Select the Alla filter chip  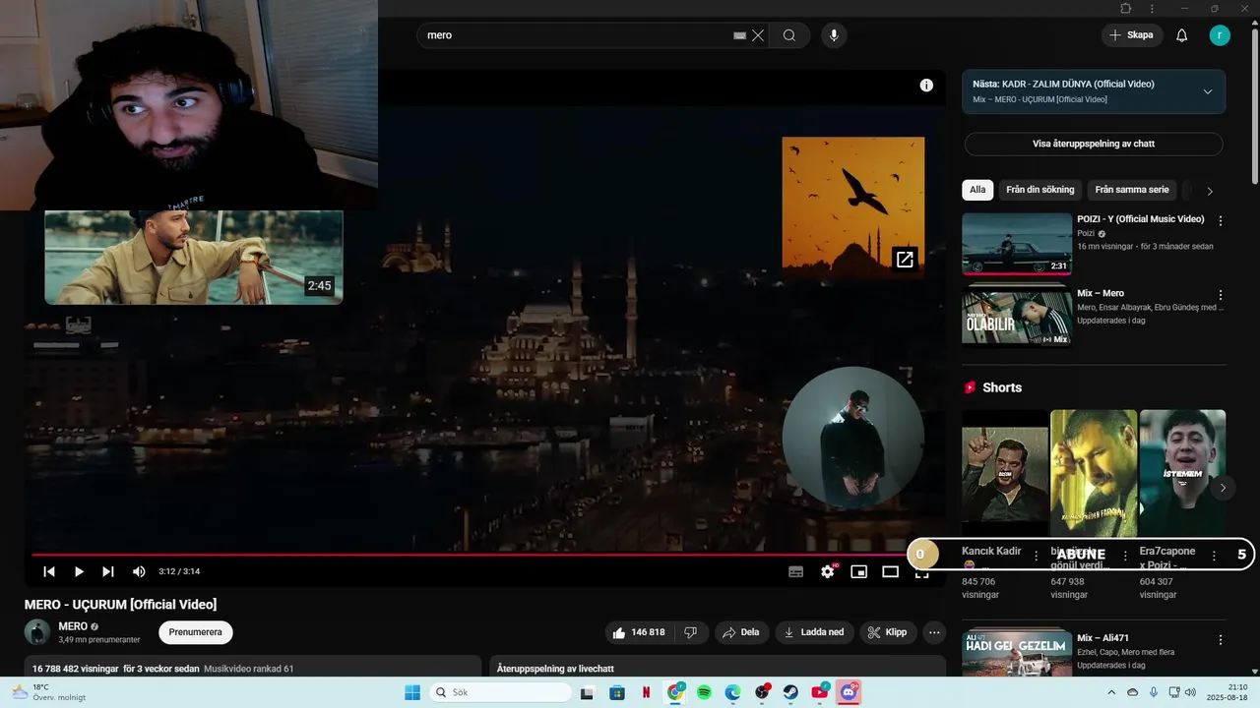pos(977,190)
